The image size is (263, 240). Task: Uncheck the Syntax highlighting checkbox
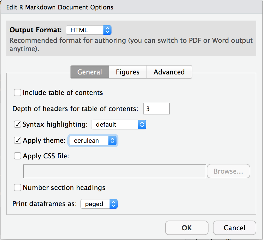click(x=18, y=124)
